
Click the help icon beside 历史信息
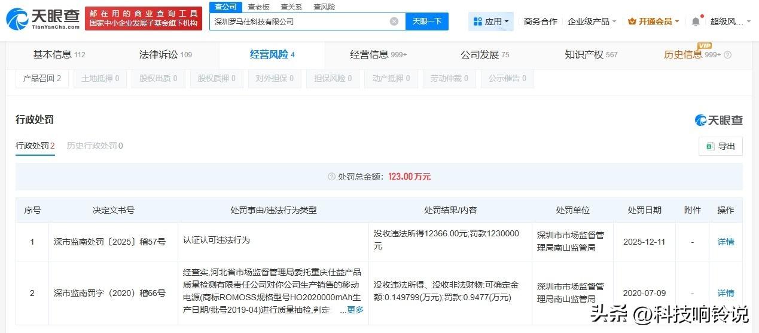[x=727, y=55]
